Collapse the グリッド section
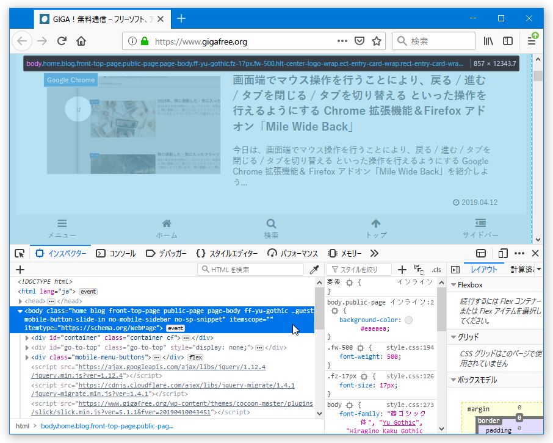553x443 pixels. [x=454, y=337]
